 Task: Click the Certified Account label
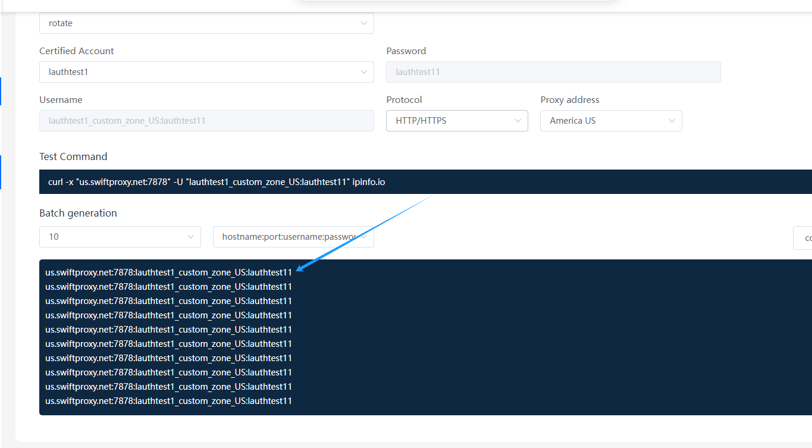pos(77,51)
